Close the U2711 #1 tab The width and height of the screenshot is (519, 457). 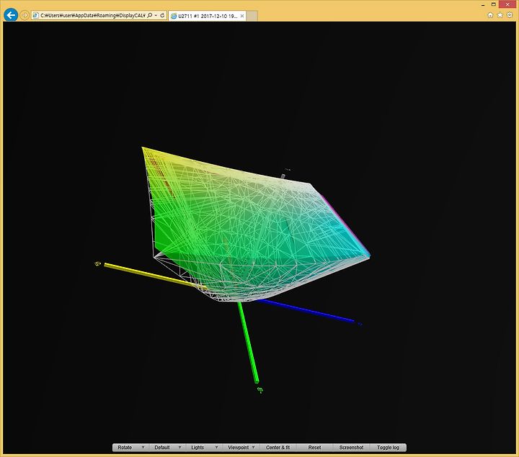242,16
